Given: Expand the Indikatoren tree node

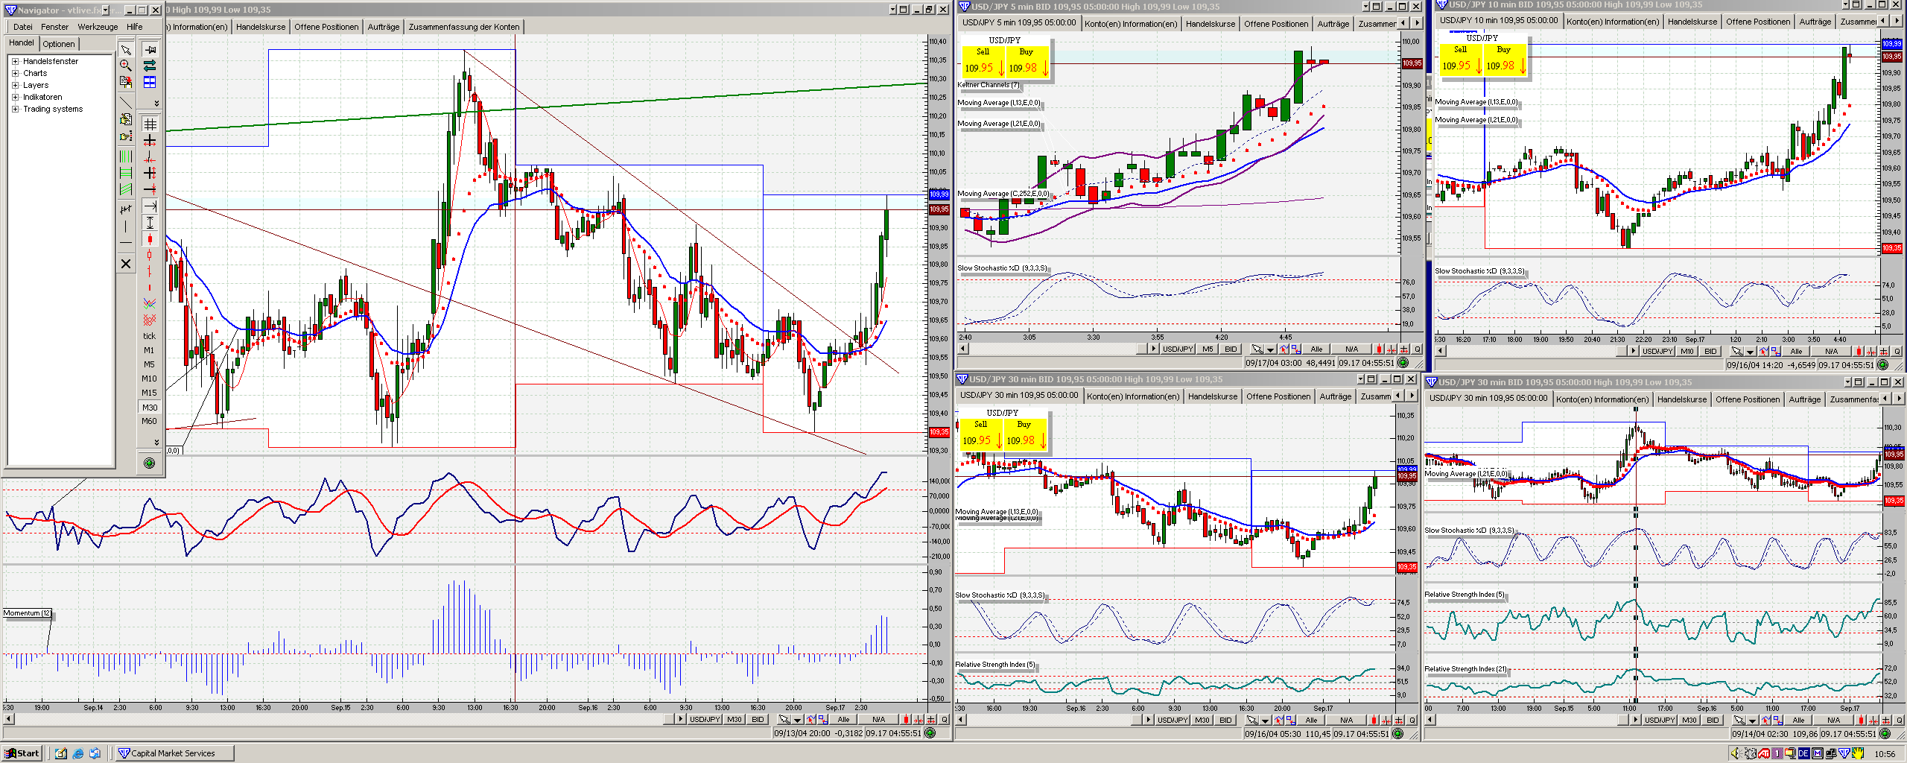Looking at the screenshot, I should point(15,97).
